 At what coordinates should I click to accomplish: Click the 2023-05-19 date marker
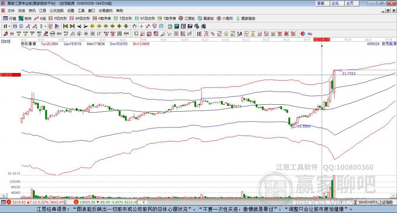coord(321,40)
